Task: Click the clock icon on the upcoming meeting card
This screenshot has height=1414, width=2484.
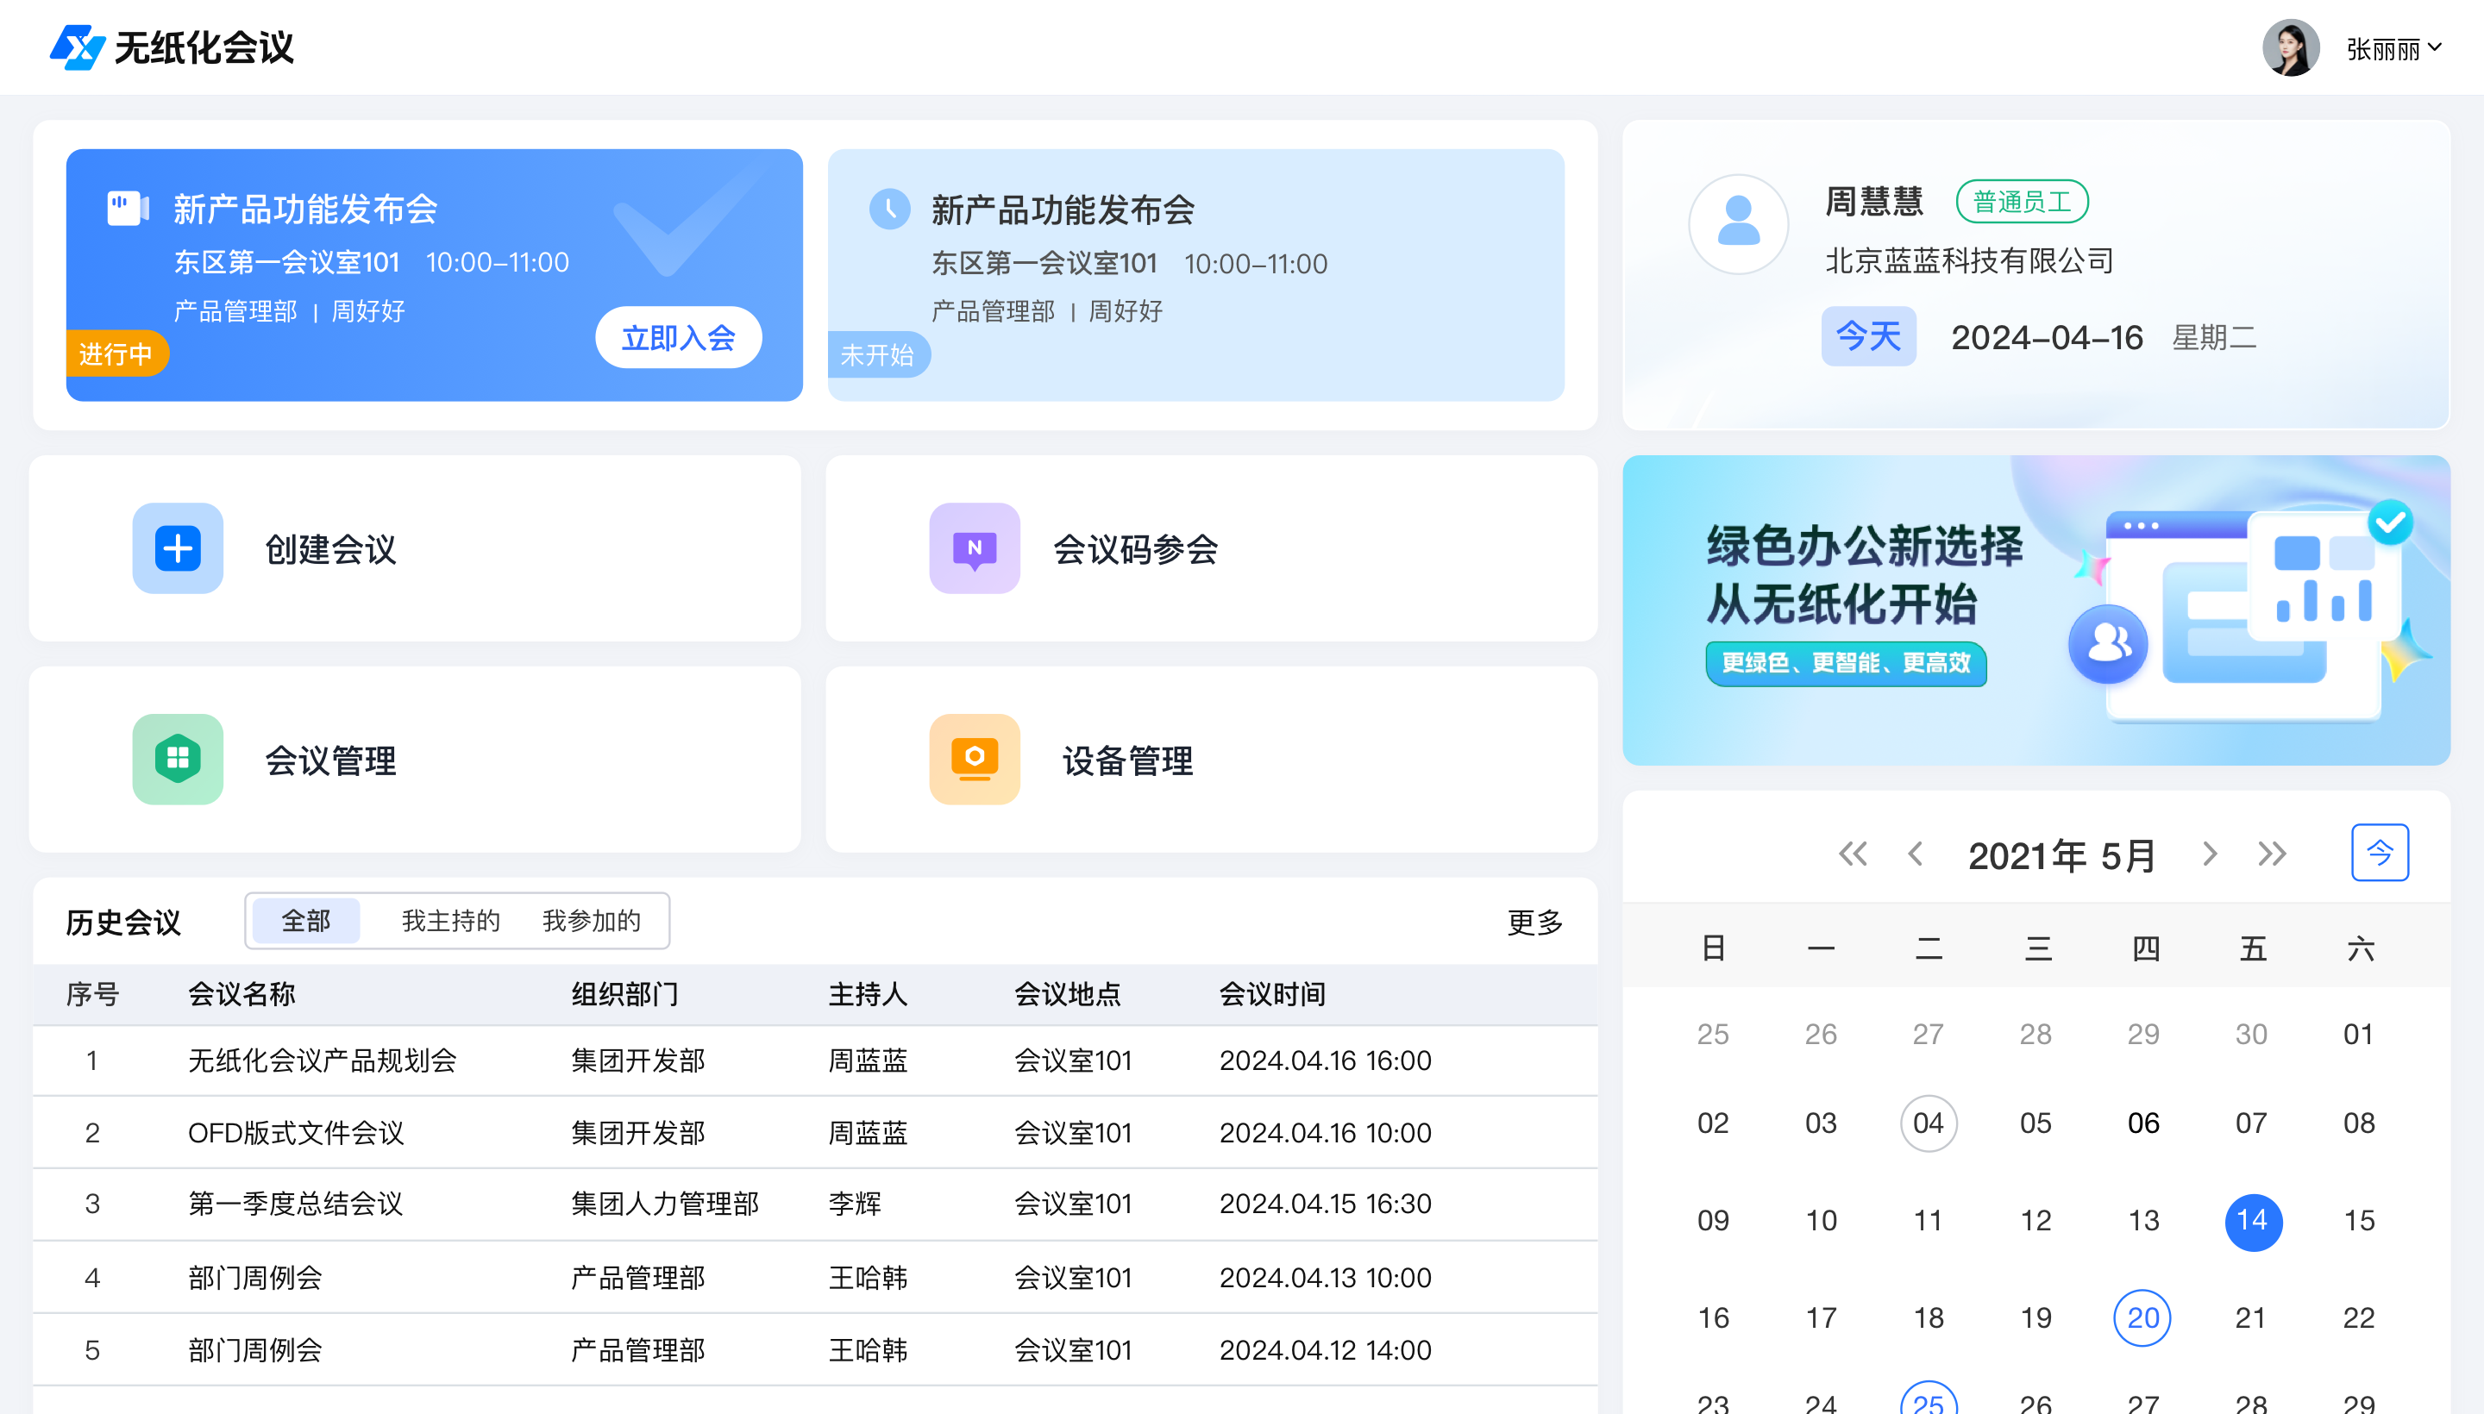Action: 889,209
